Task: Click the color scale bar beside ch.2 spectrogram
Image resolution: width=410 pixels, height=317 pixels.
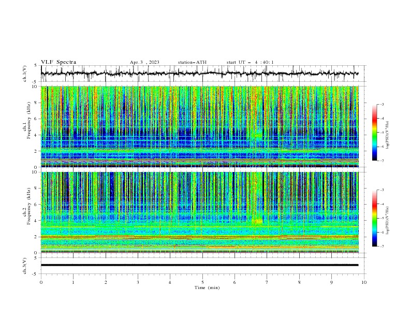Action: click(374, 218)
